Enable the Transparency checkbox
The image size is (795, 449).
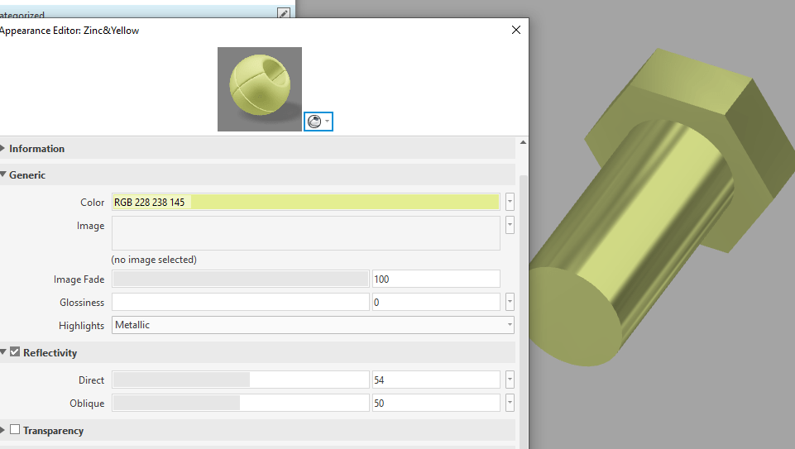pyautogui.click(x=15, y=430)
